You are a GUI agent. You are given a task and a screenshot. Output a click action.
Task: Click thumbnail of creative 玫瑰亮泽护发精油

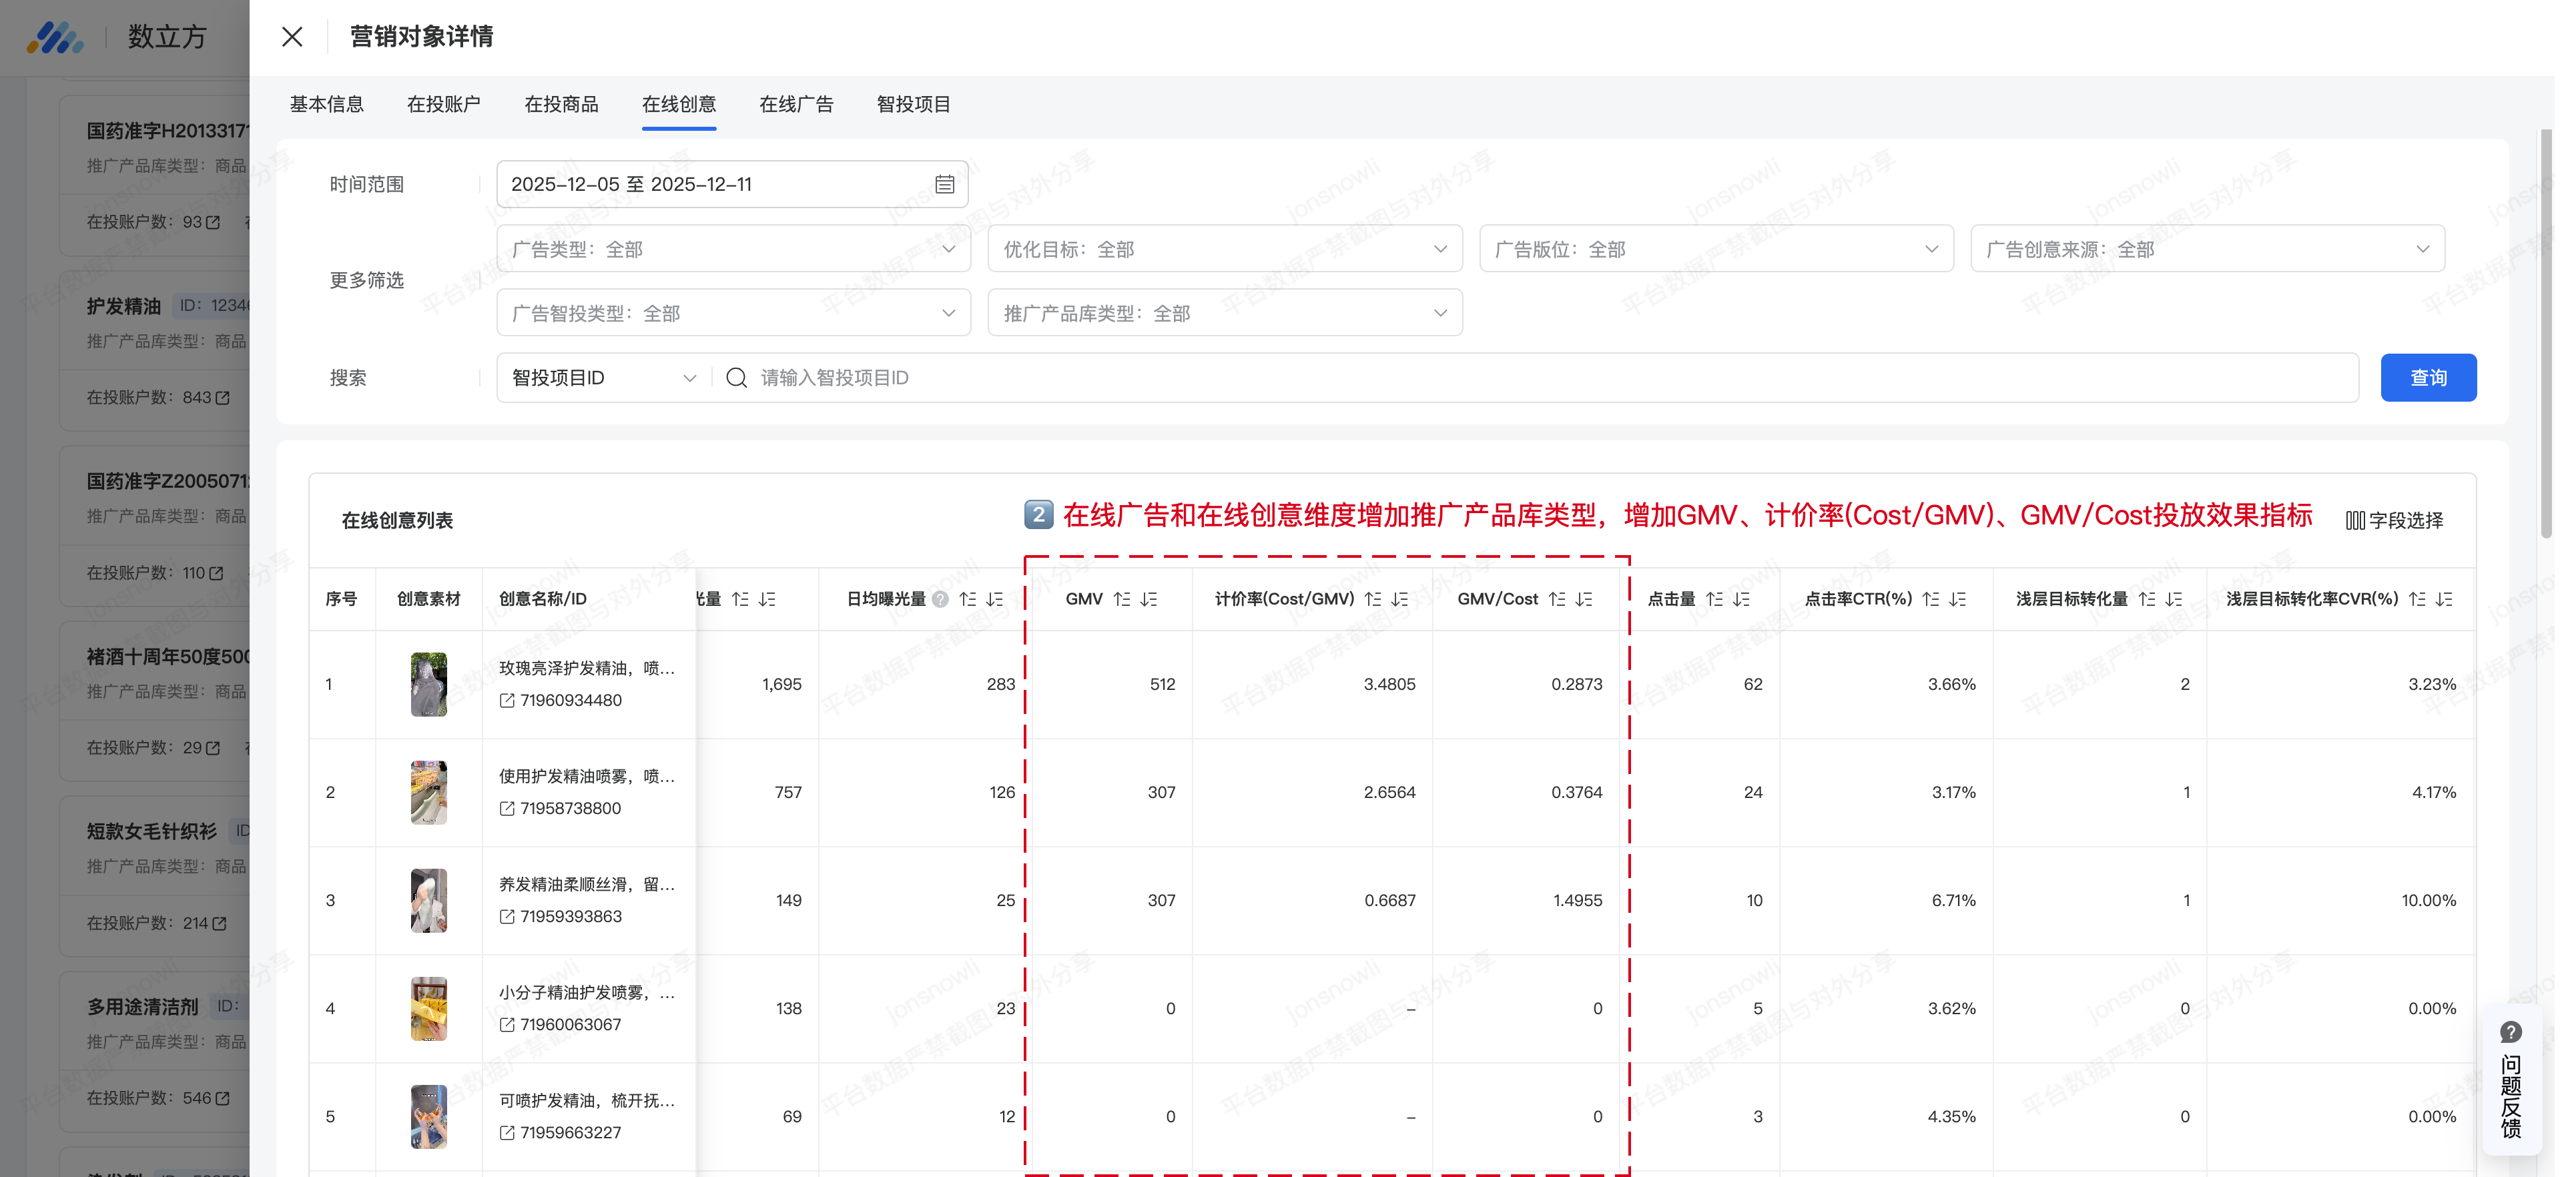pos(429,685)
